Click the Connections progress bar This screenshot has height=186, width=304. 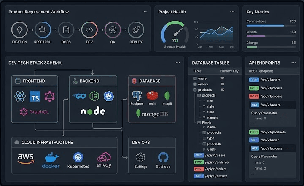[x=271, y=26]
